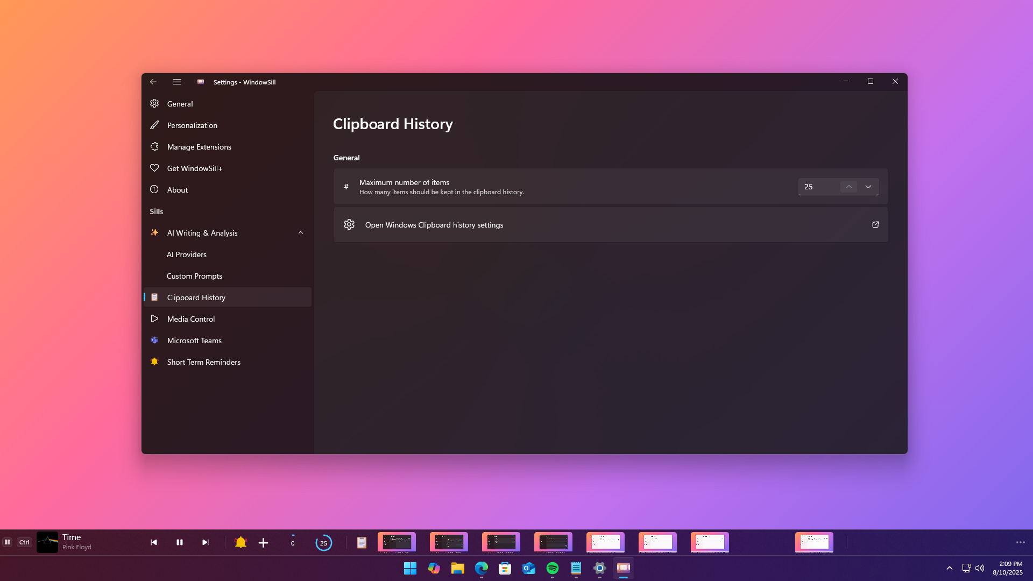Go back to the previous track
The height and width of the screenshot is (581, 1033).
click(x=154, y=542)
